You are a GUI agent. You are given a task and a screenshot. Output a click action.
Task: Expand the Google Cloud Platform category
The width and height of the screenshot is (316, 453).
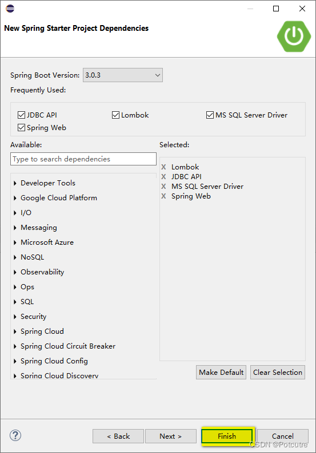[x=15, y=198]
